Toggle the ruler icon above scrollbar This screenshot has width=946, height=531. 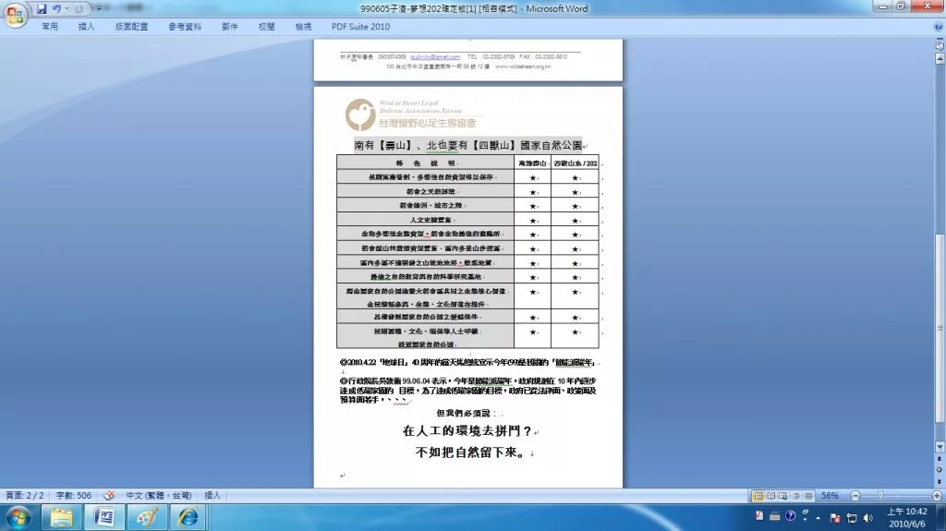[x=940, y=45]
